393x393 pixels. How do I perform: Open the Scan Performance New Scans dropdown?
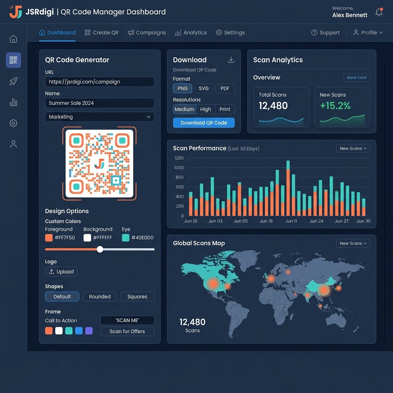pos(353,149)
